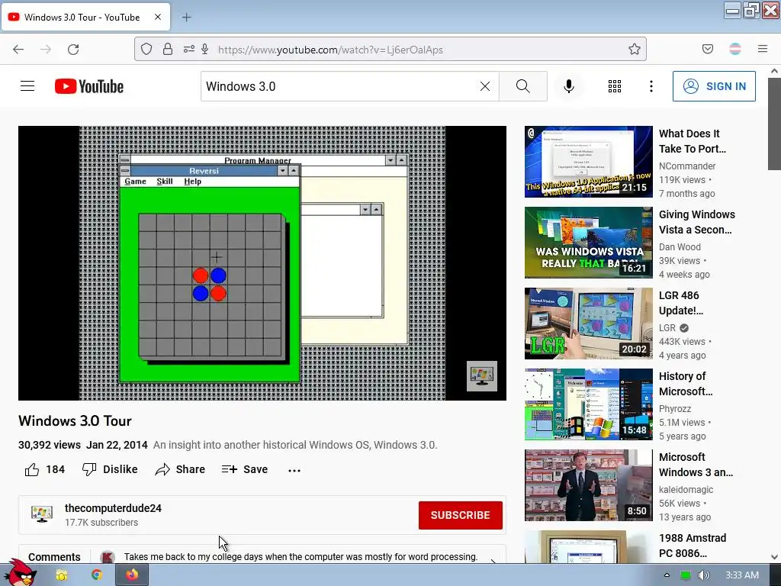Open the volume control in tray
Screen dimensions: 781x586
point(703,575)
